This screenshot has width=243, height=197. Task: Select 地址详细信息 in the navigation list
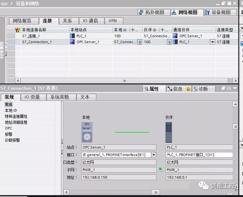16,122
